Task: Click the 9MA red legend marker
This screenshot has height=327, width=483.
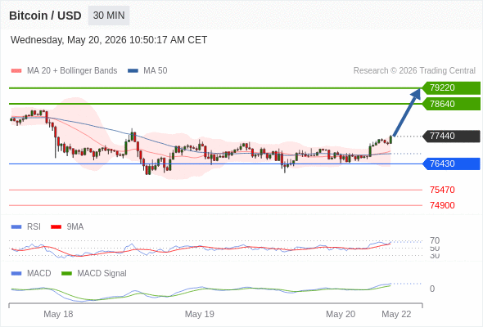Action: (x=56, y=227)
